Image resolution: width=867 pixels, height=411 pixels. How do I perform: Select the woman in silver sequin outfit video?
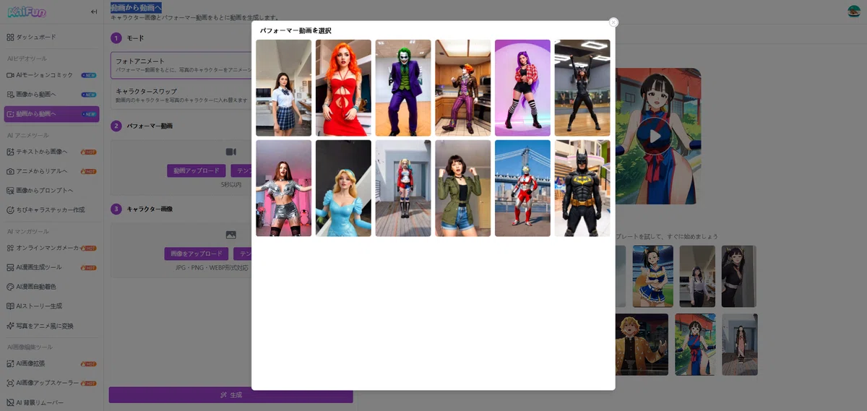[284, 188]
